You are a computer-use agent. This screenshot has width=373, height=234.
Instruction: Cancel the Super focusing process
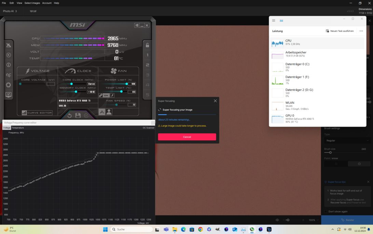tap(187, 137)
